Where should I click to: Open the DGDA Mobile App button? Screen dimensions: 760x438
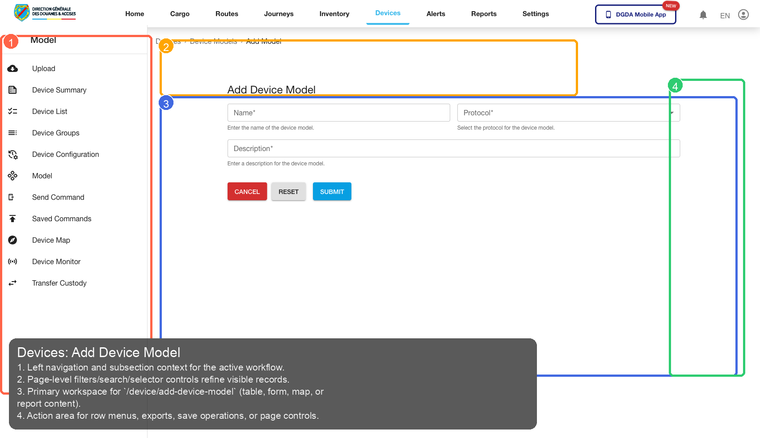(635, 14)
